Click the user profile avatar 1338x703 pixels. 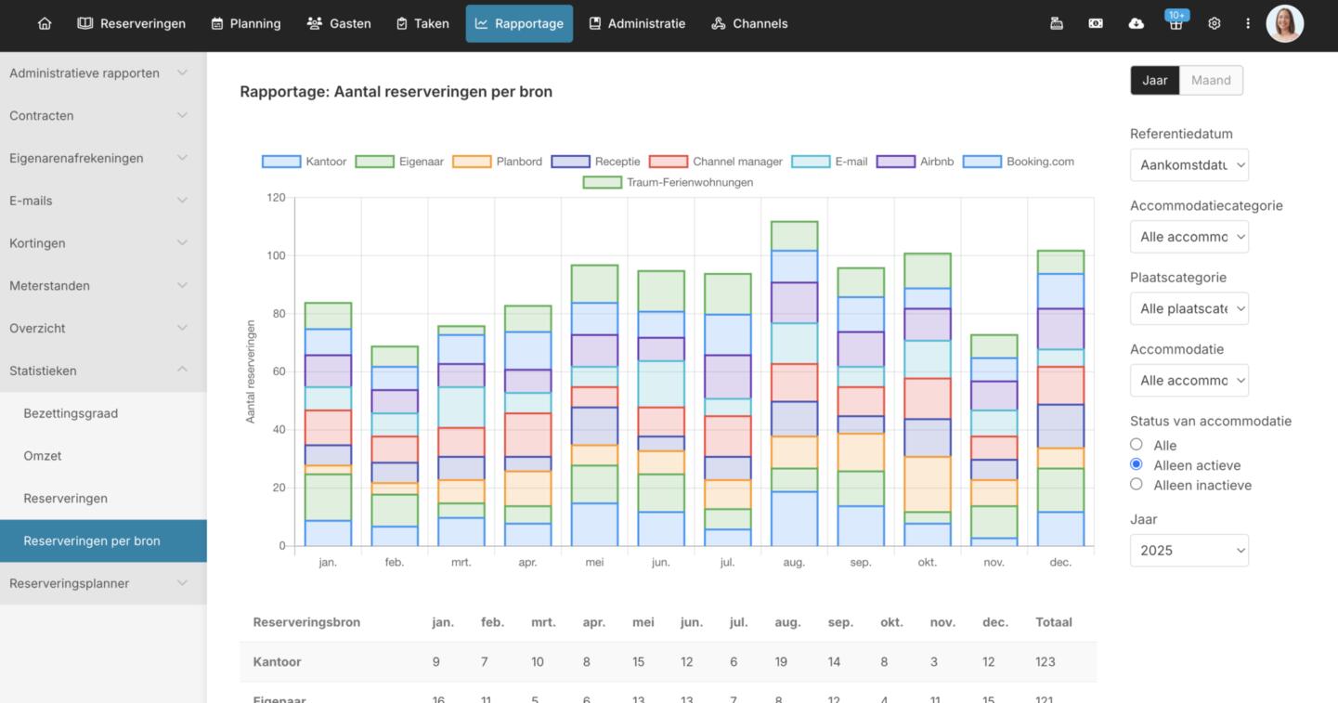point(1284,23)
